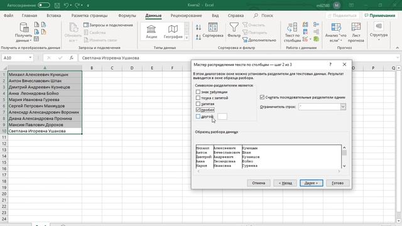The image size is (402, 226).
Task: Click the Flash Fill icon in Работа с данными
Action: [x=305, y=24]
